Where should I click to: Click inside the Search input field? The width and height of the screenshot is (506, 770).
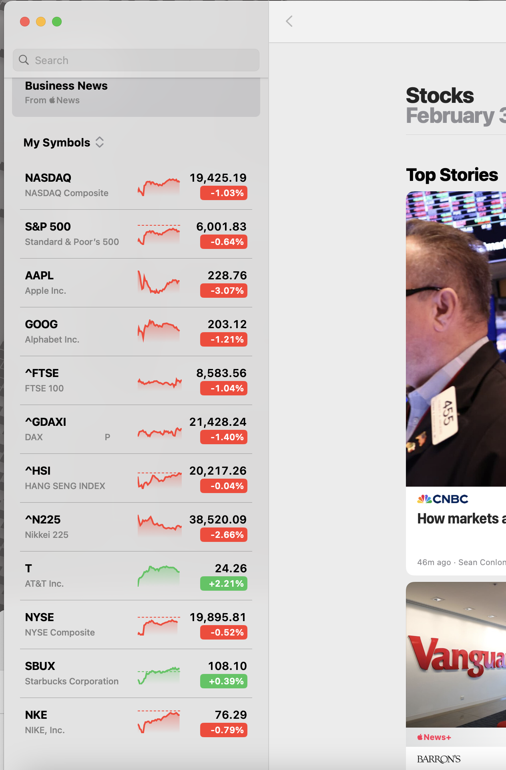(x=136, y=60)
